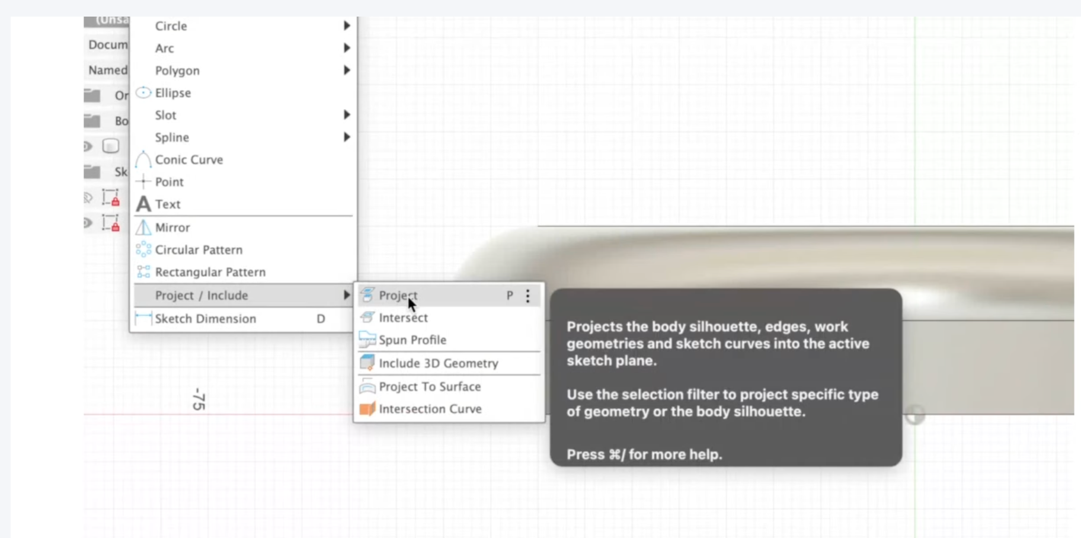The height and width of the screenshot is (538, 1081).
Task: Click the Sketches folder icon in browser
Action: pos(92,172)
